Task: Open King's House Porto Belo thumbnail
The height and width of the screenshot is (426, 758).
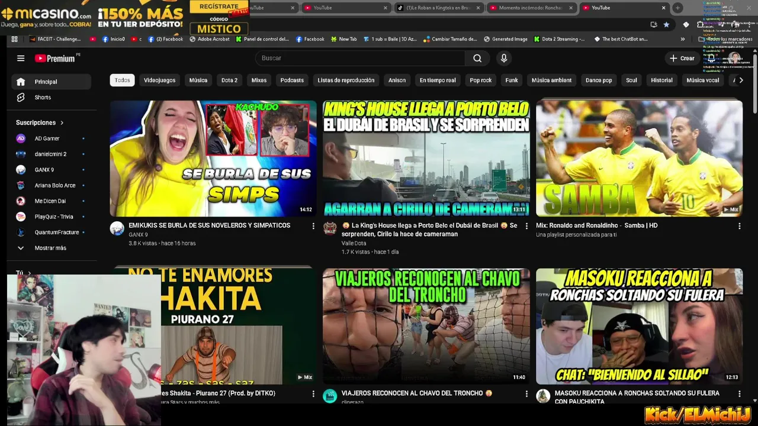Action: 426,158
